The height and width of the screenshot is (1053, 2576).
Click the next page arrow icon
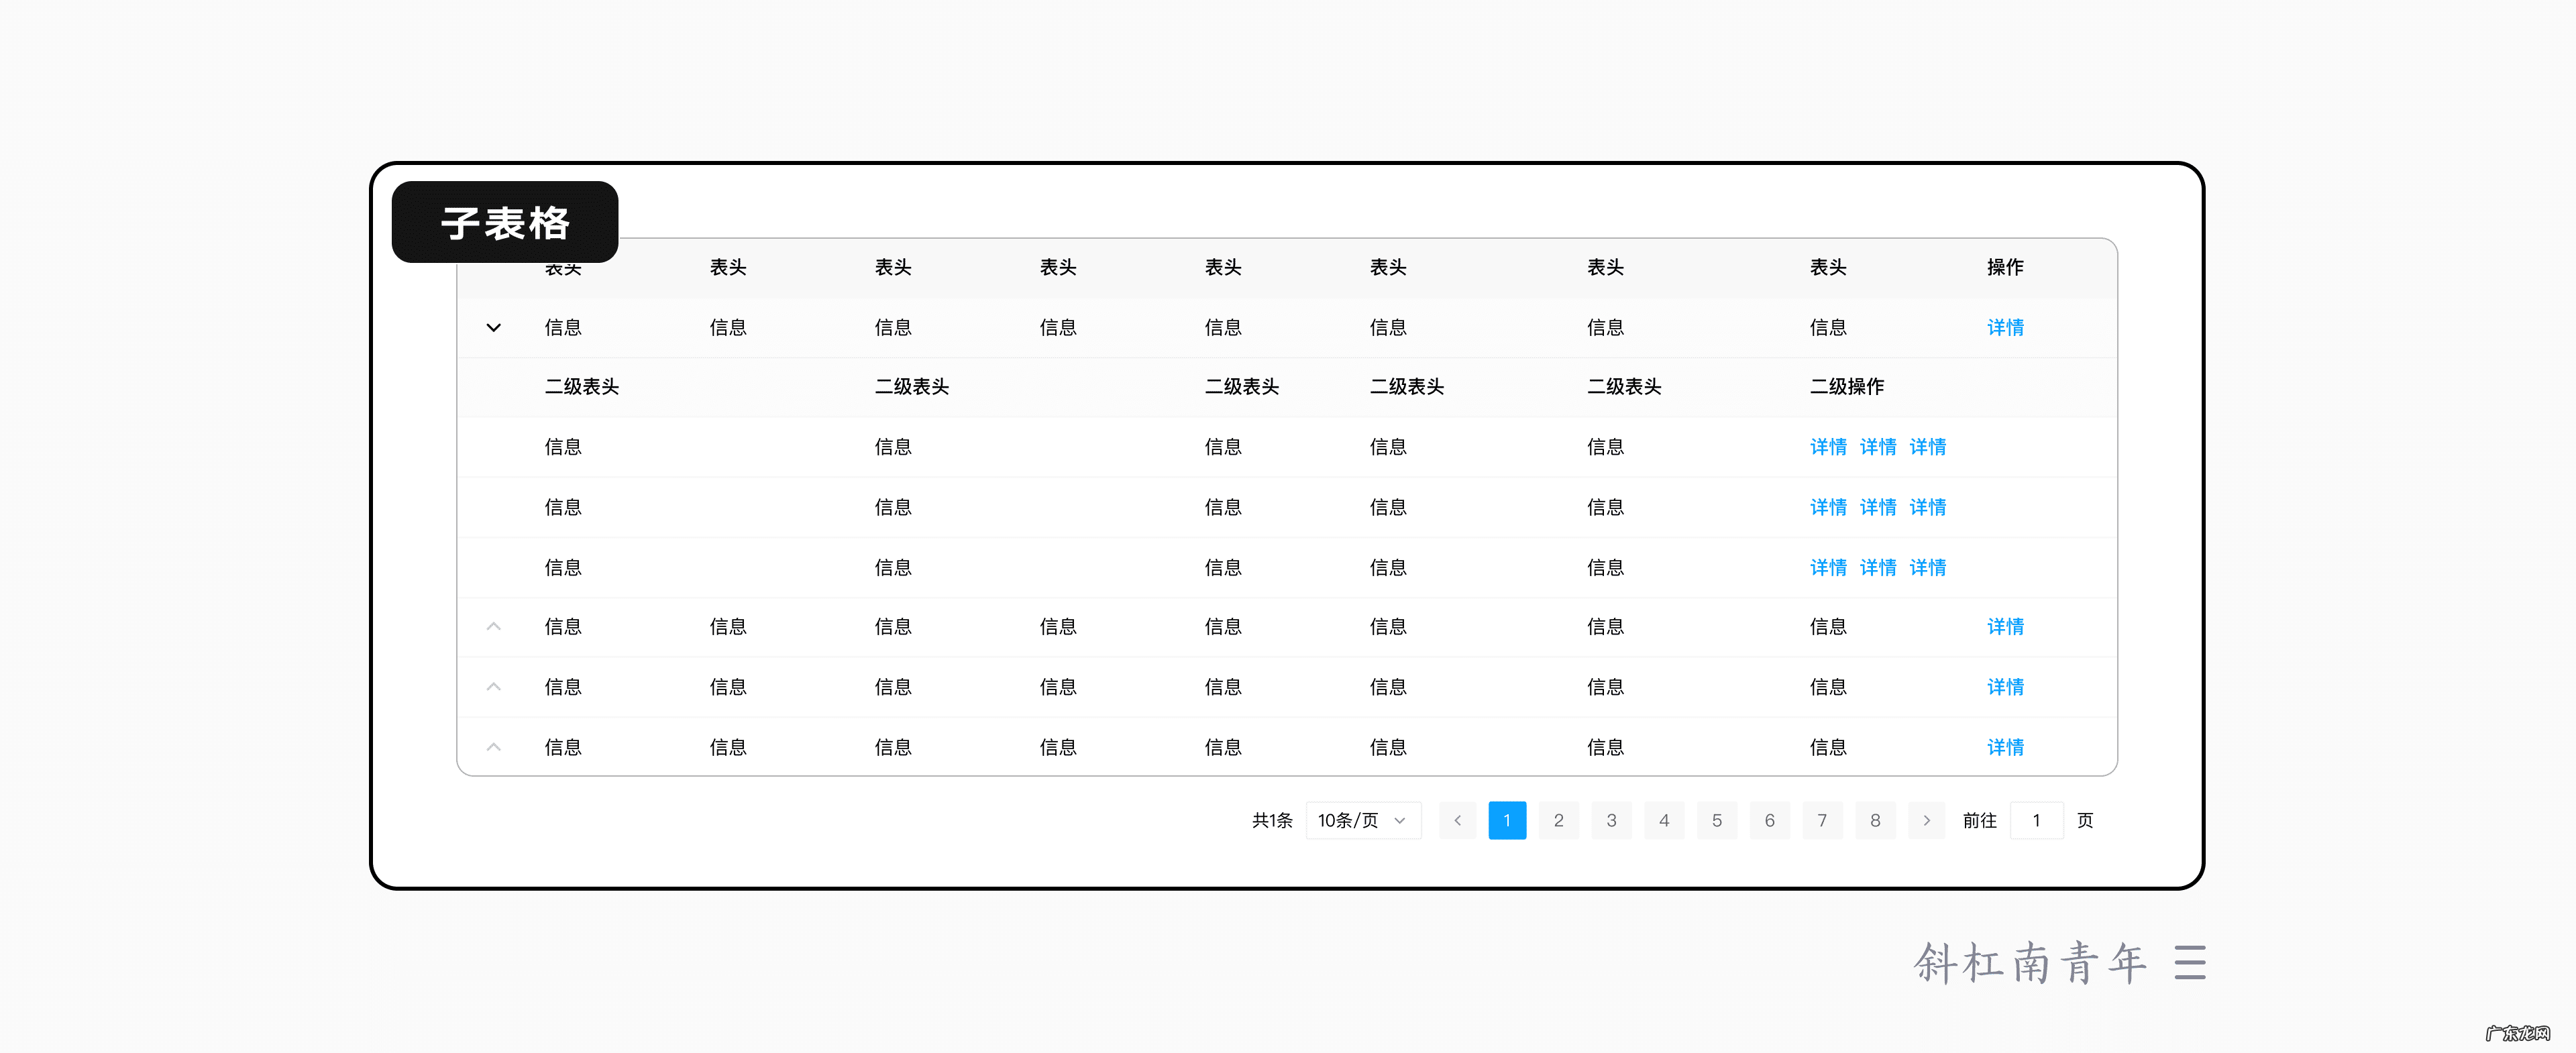[1926, 820]
